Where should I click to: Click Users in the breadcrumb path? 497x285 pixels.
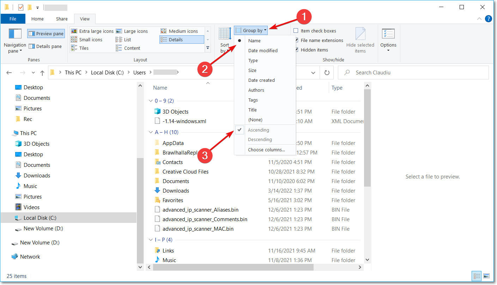tap(139, 73)
